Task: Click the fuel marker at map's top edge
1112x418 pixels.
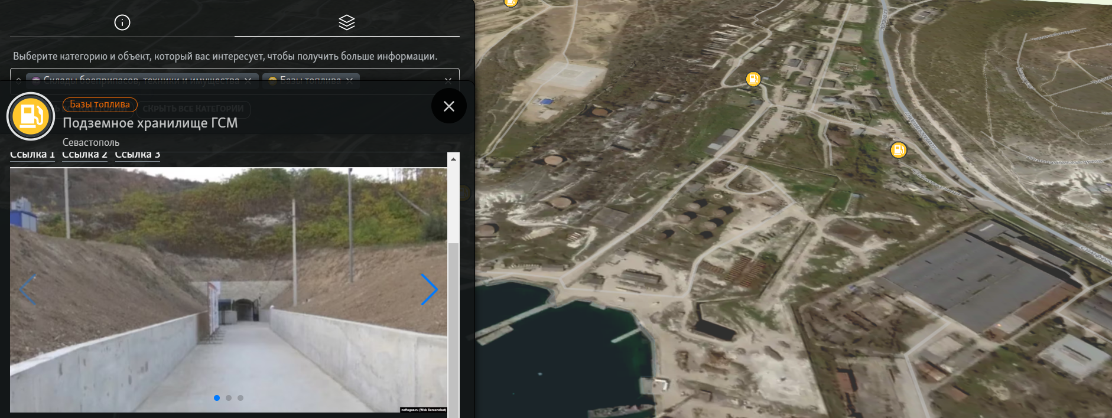Action: (x=511, y=2)
